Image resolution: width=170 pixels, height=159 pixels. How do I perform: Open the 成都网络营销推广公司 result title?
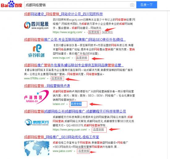click(x=75, y=40)
